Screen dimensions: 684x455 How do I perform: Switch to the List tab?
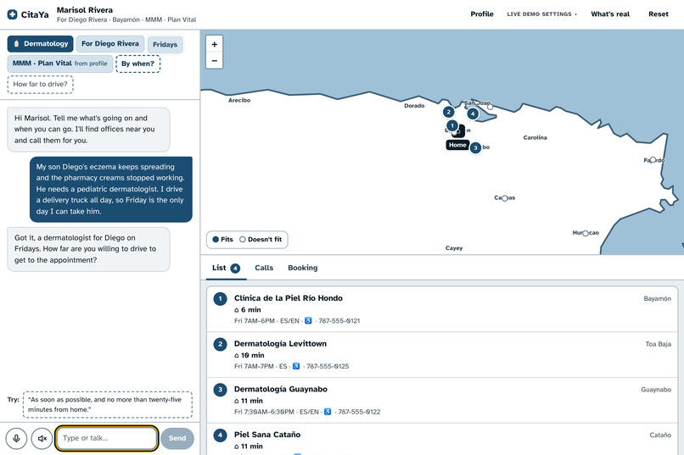[226, 268]
